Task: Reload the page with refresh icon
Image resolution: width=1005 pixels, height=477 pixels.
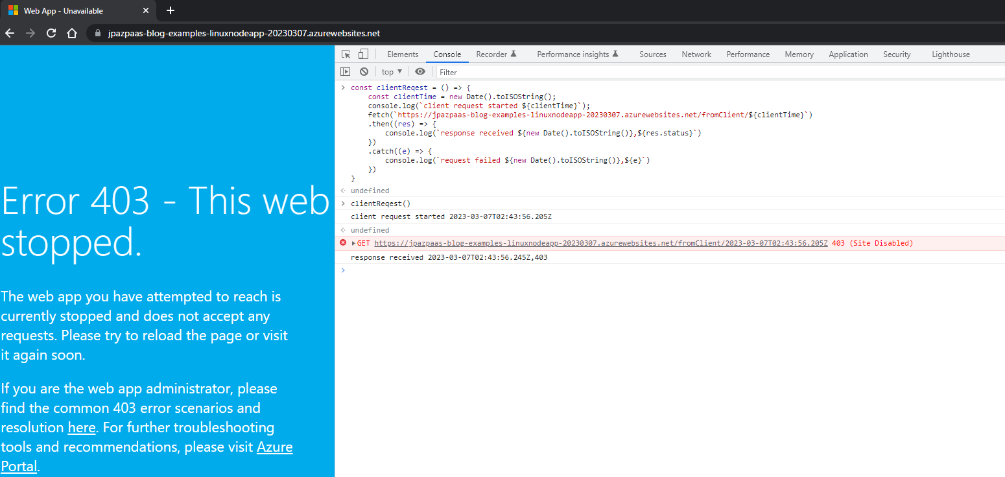Action: (51, 33)
